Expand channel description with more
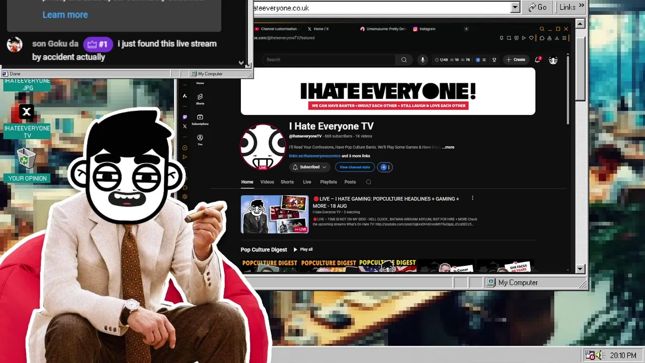This screenshot has width=645, height=363. click(x=448, y=147)
